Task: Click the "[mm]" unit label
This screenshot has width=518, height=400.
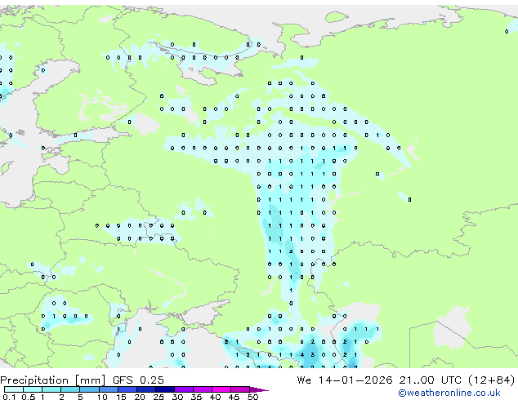Action: click(90, 380)
